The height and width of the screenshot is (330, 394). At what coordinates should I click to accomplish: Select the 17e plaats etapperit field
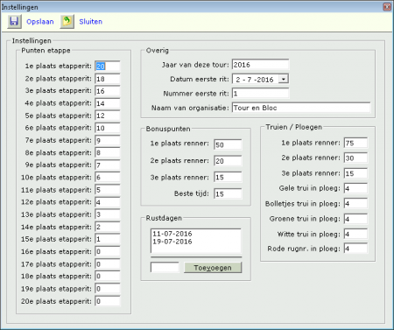(x=108, y=264)
